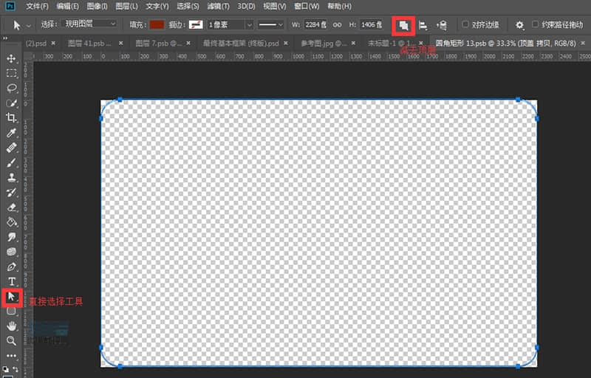Activate the Crop tool
Viewport: 591px width, 378px height.
(11, 118)
